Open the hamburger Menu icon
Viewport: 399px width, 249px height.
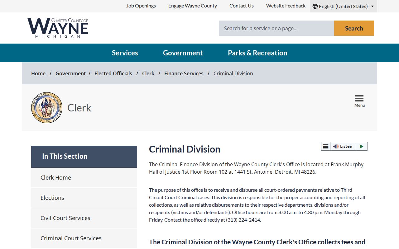coord(359,101)
